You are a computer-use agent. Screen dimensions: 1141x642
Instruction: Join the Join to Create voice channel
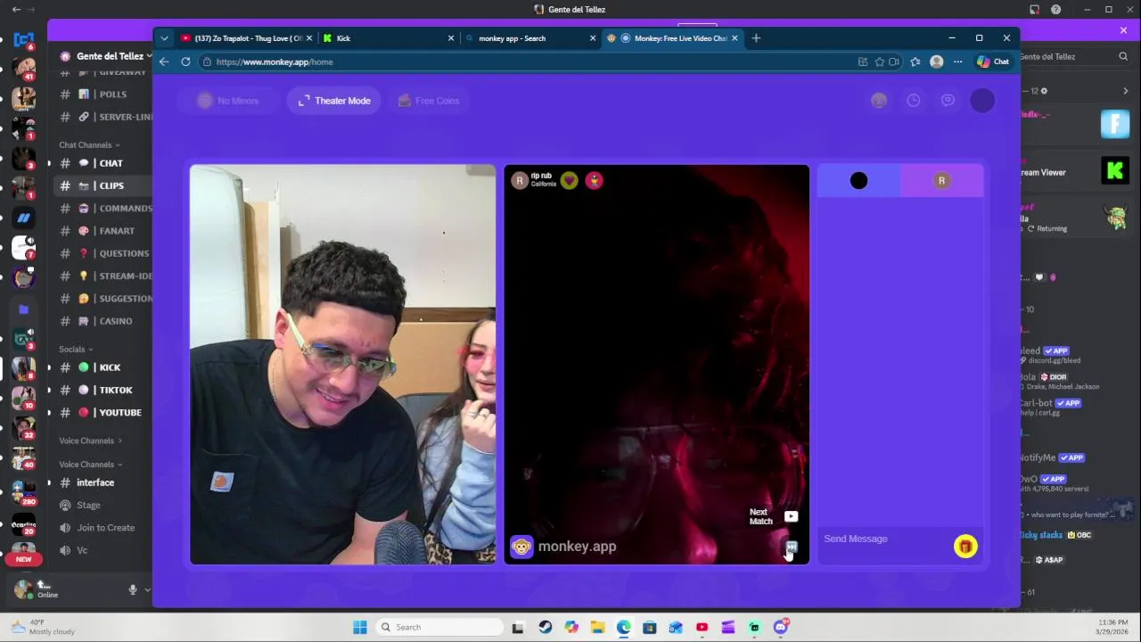coord(103,528)
